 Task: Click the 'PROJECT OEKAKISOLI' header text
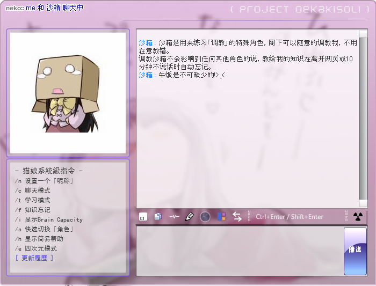pyautogui.click(x=300, y=10)
